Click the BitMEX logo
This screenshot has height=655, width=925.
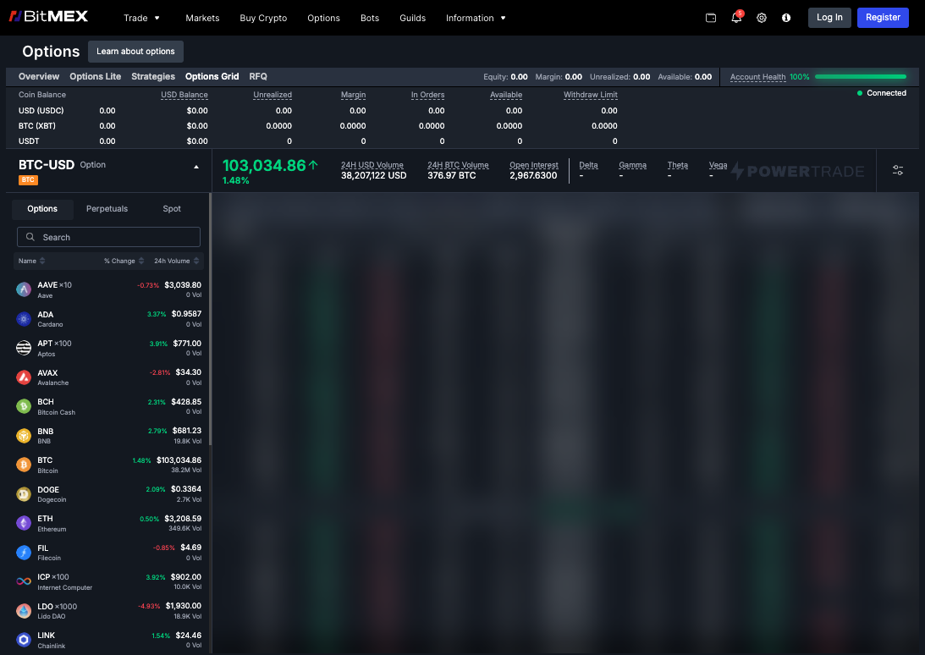tap(48, 17)
